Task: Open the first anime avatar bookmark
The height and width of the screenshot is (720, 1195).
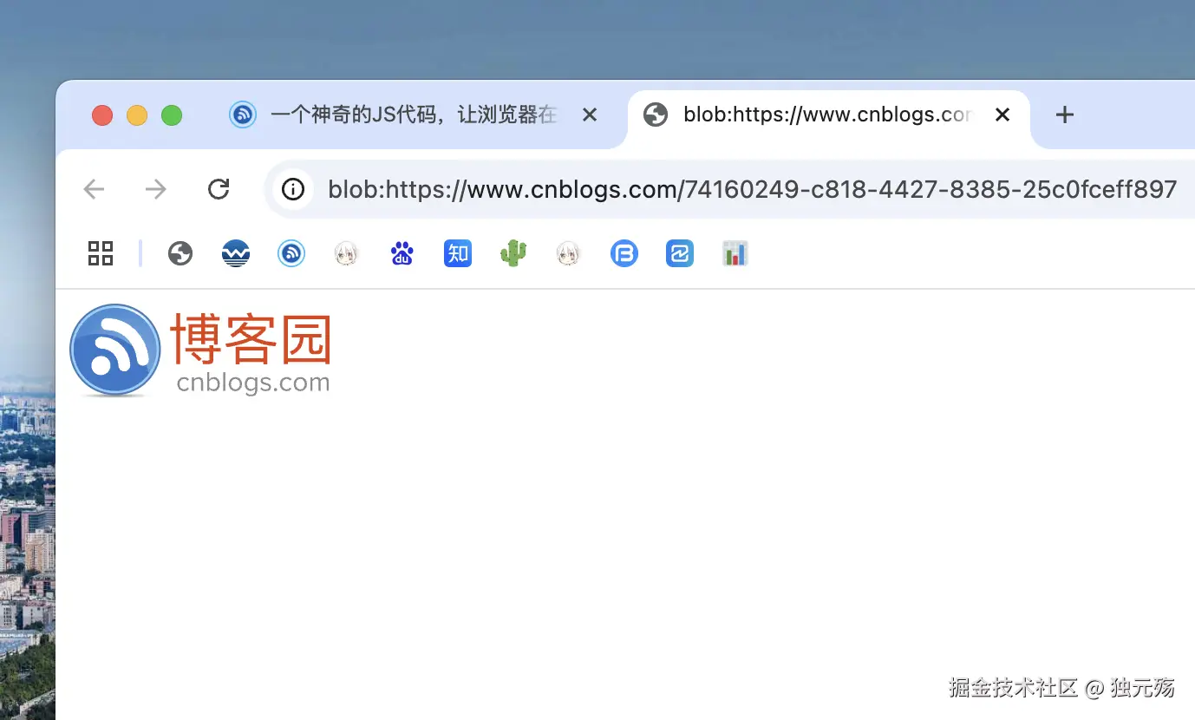Action: (x=347, y=253)
